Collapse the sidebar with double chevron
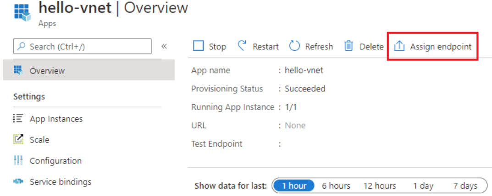This screenshot has height=196, width=492. (x=164, y=46)
